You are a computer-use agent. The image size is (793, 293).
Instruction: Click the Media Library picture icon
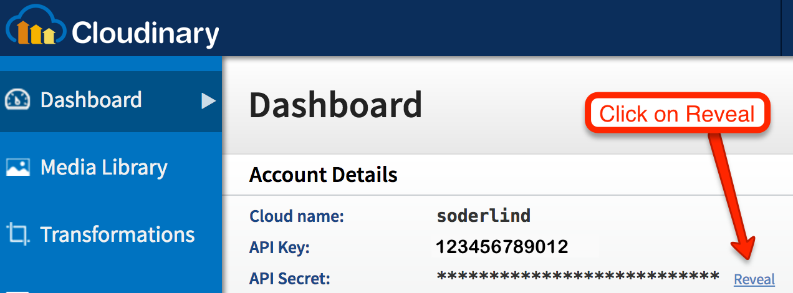[17, 167]
